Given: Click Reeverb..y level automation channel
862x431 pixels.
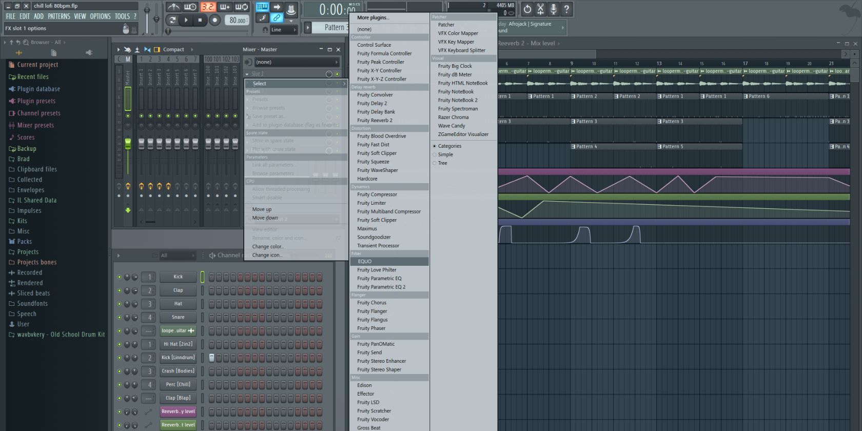Looking at the screenshot, I should [x=178, y=412].
